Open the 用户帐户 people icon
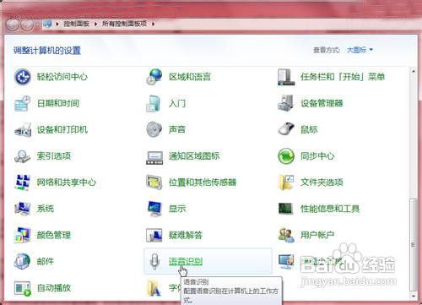The height and width of the screenshot is (305, 422). [x=286, y=235]
